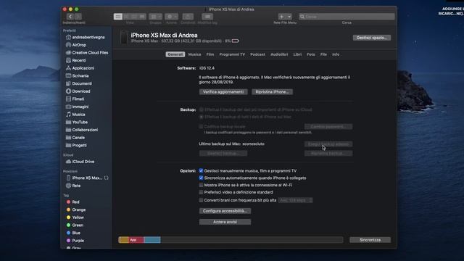The height and width of the screenshot is (261, 464).
Task: Click Ripristina iPhone button
Action: (x=273, y=92)
